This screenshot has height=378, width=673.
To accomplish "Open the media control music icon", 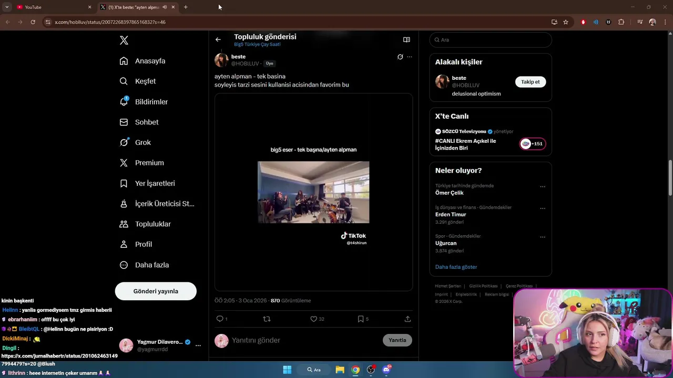I will click(640, 22).
